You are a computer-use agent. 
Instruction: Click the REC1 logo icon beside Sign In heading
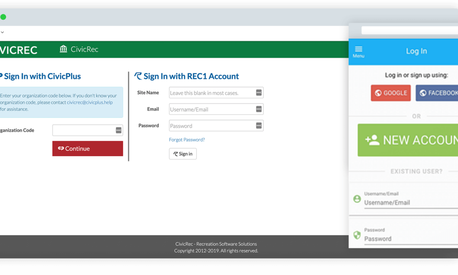coord(138,76)
